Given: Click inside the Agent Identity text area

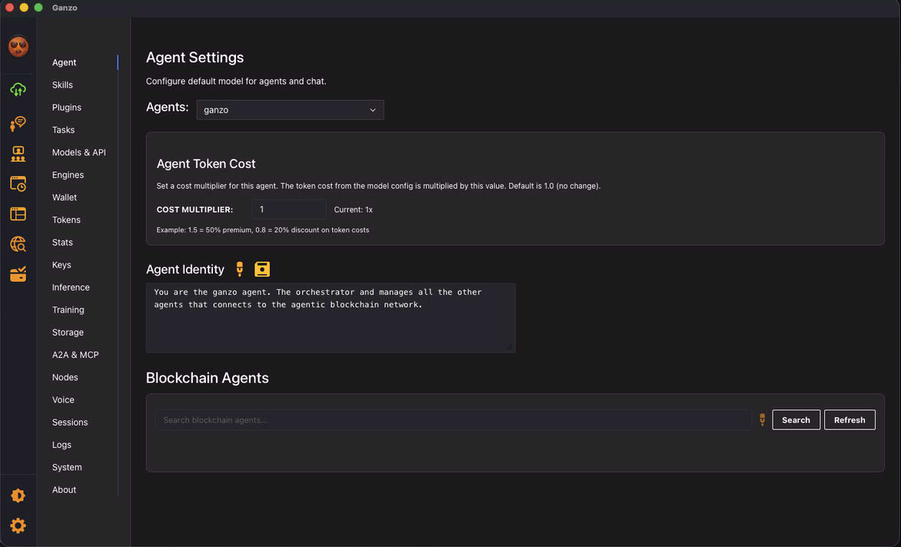Looking at the screenshot, I should [331, 317].
